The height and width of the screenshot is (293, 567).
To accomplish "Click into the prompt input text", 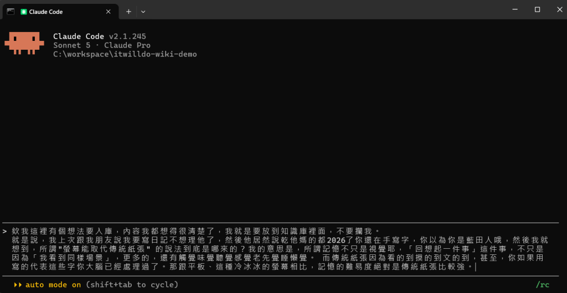I will tap(280, 249).
